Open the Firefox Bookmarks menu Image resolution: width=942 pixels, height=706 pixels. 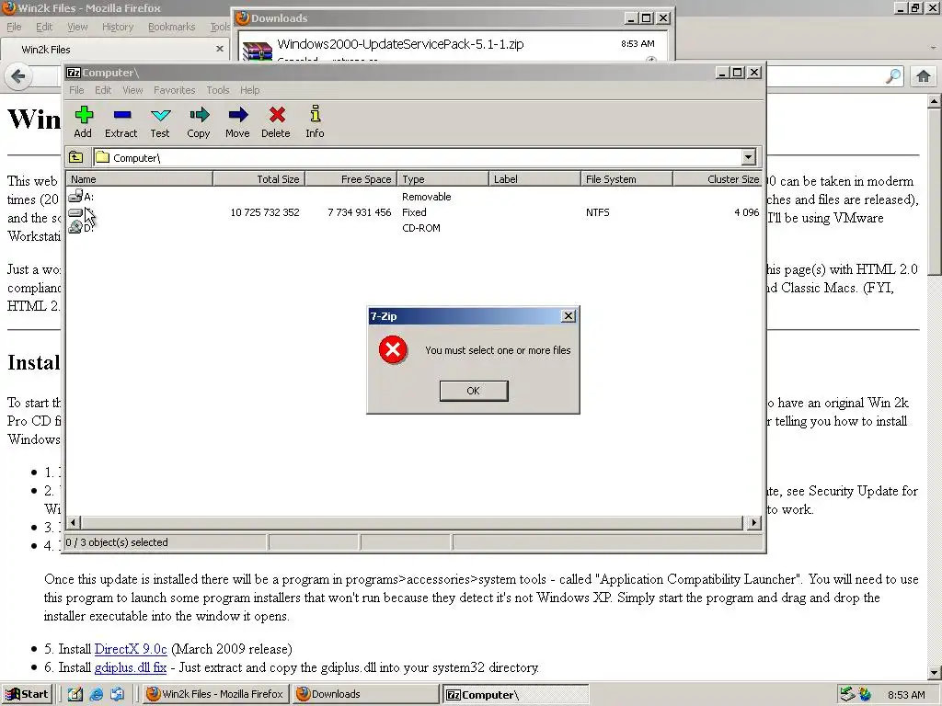click(x=172, y=27)
